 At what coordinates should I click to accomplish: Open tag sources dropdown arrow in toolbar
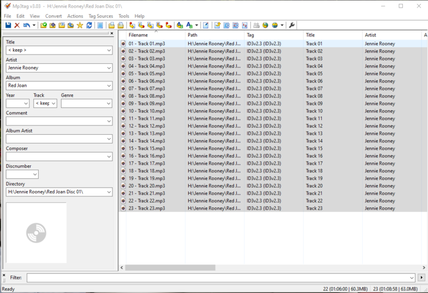coord(282,25)
